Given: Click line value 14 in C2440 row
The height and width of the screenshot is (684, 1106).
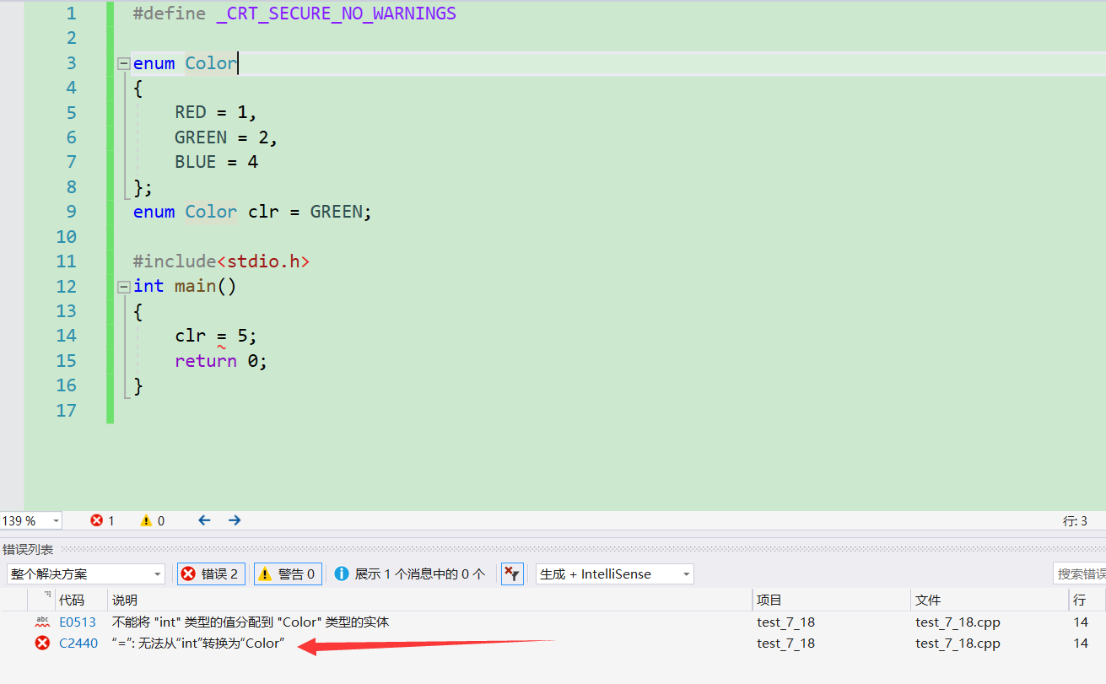Looking at the screenshot, I should tap(1081, 644).
